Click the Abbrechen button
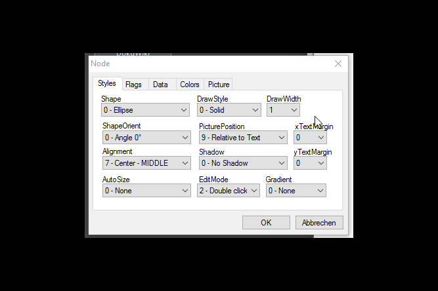This screenshot has width=438, height=291. point(318,223)
